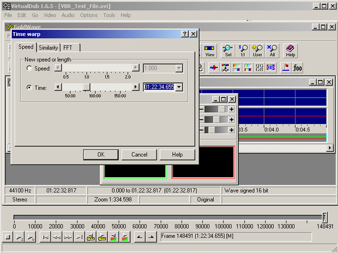Click the blue-red noise reduction effect icon
This screenshot has height=253, width=338.
[214, 67]
